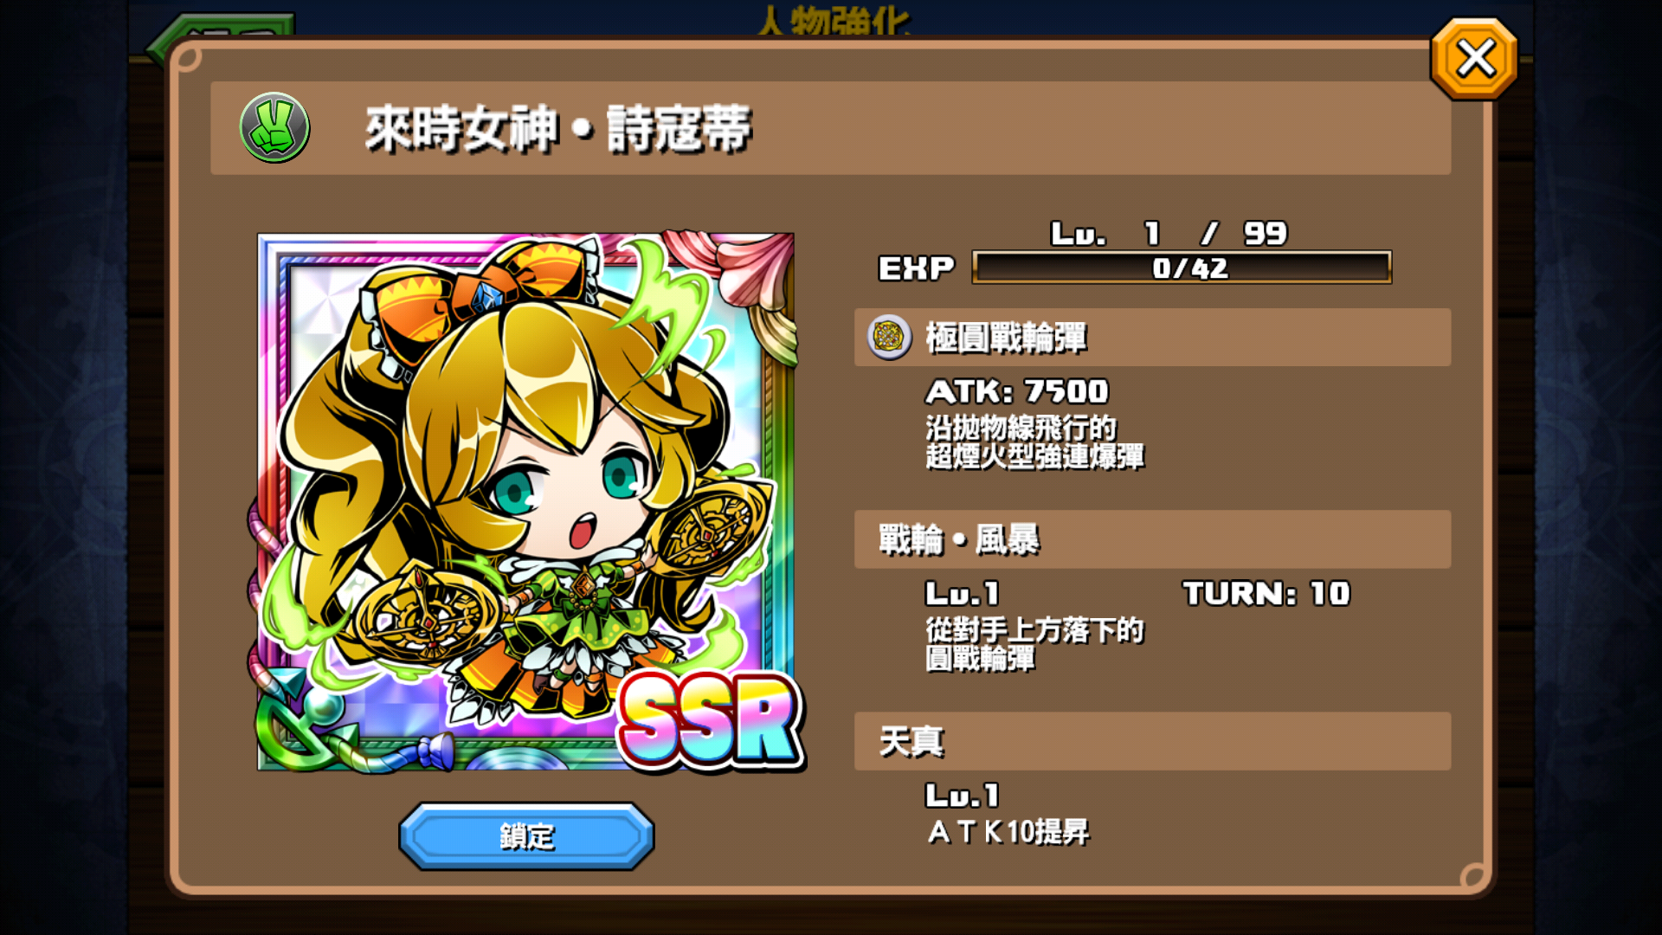Tap the skill description 從對手上方落下的

(x=1034, y=629)
